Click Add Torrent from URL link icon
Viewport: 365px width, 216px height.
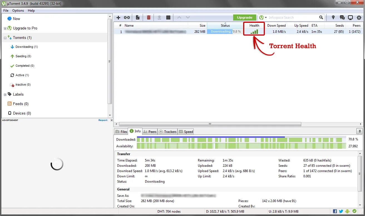point(127,18)
